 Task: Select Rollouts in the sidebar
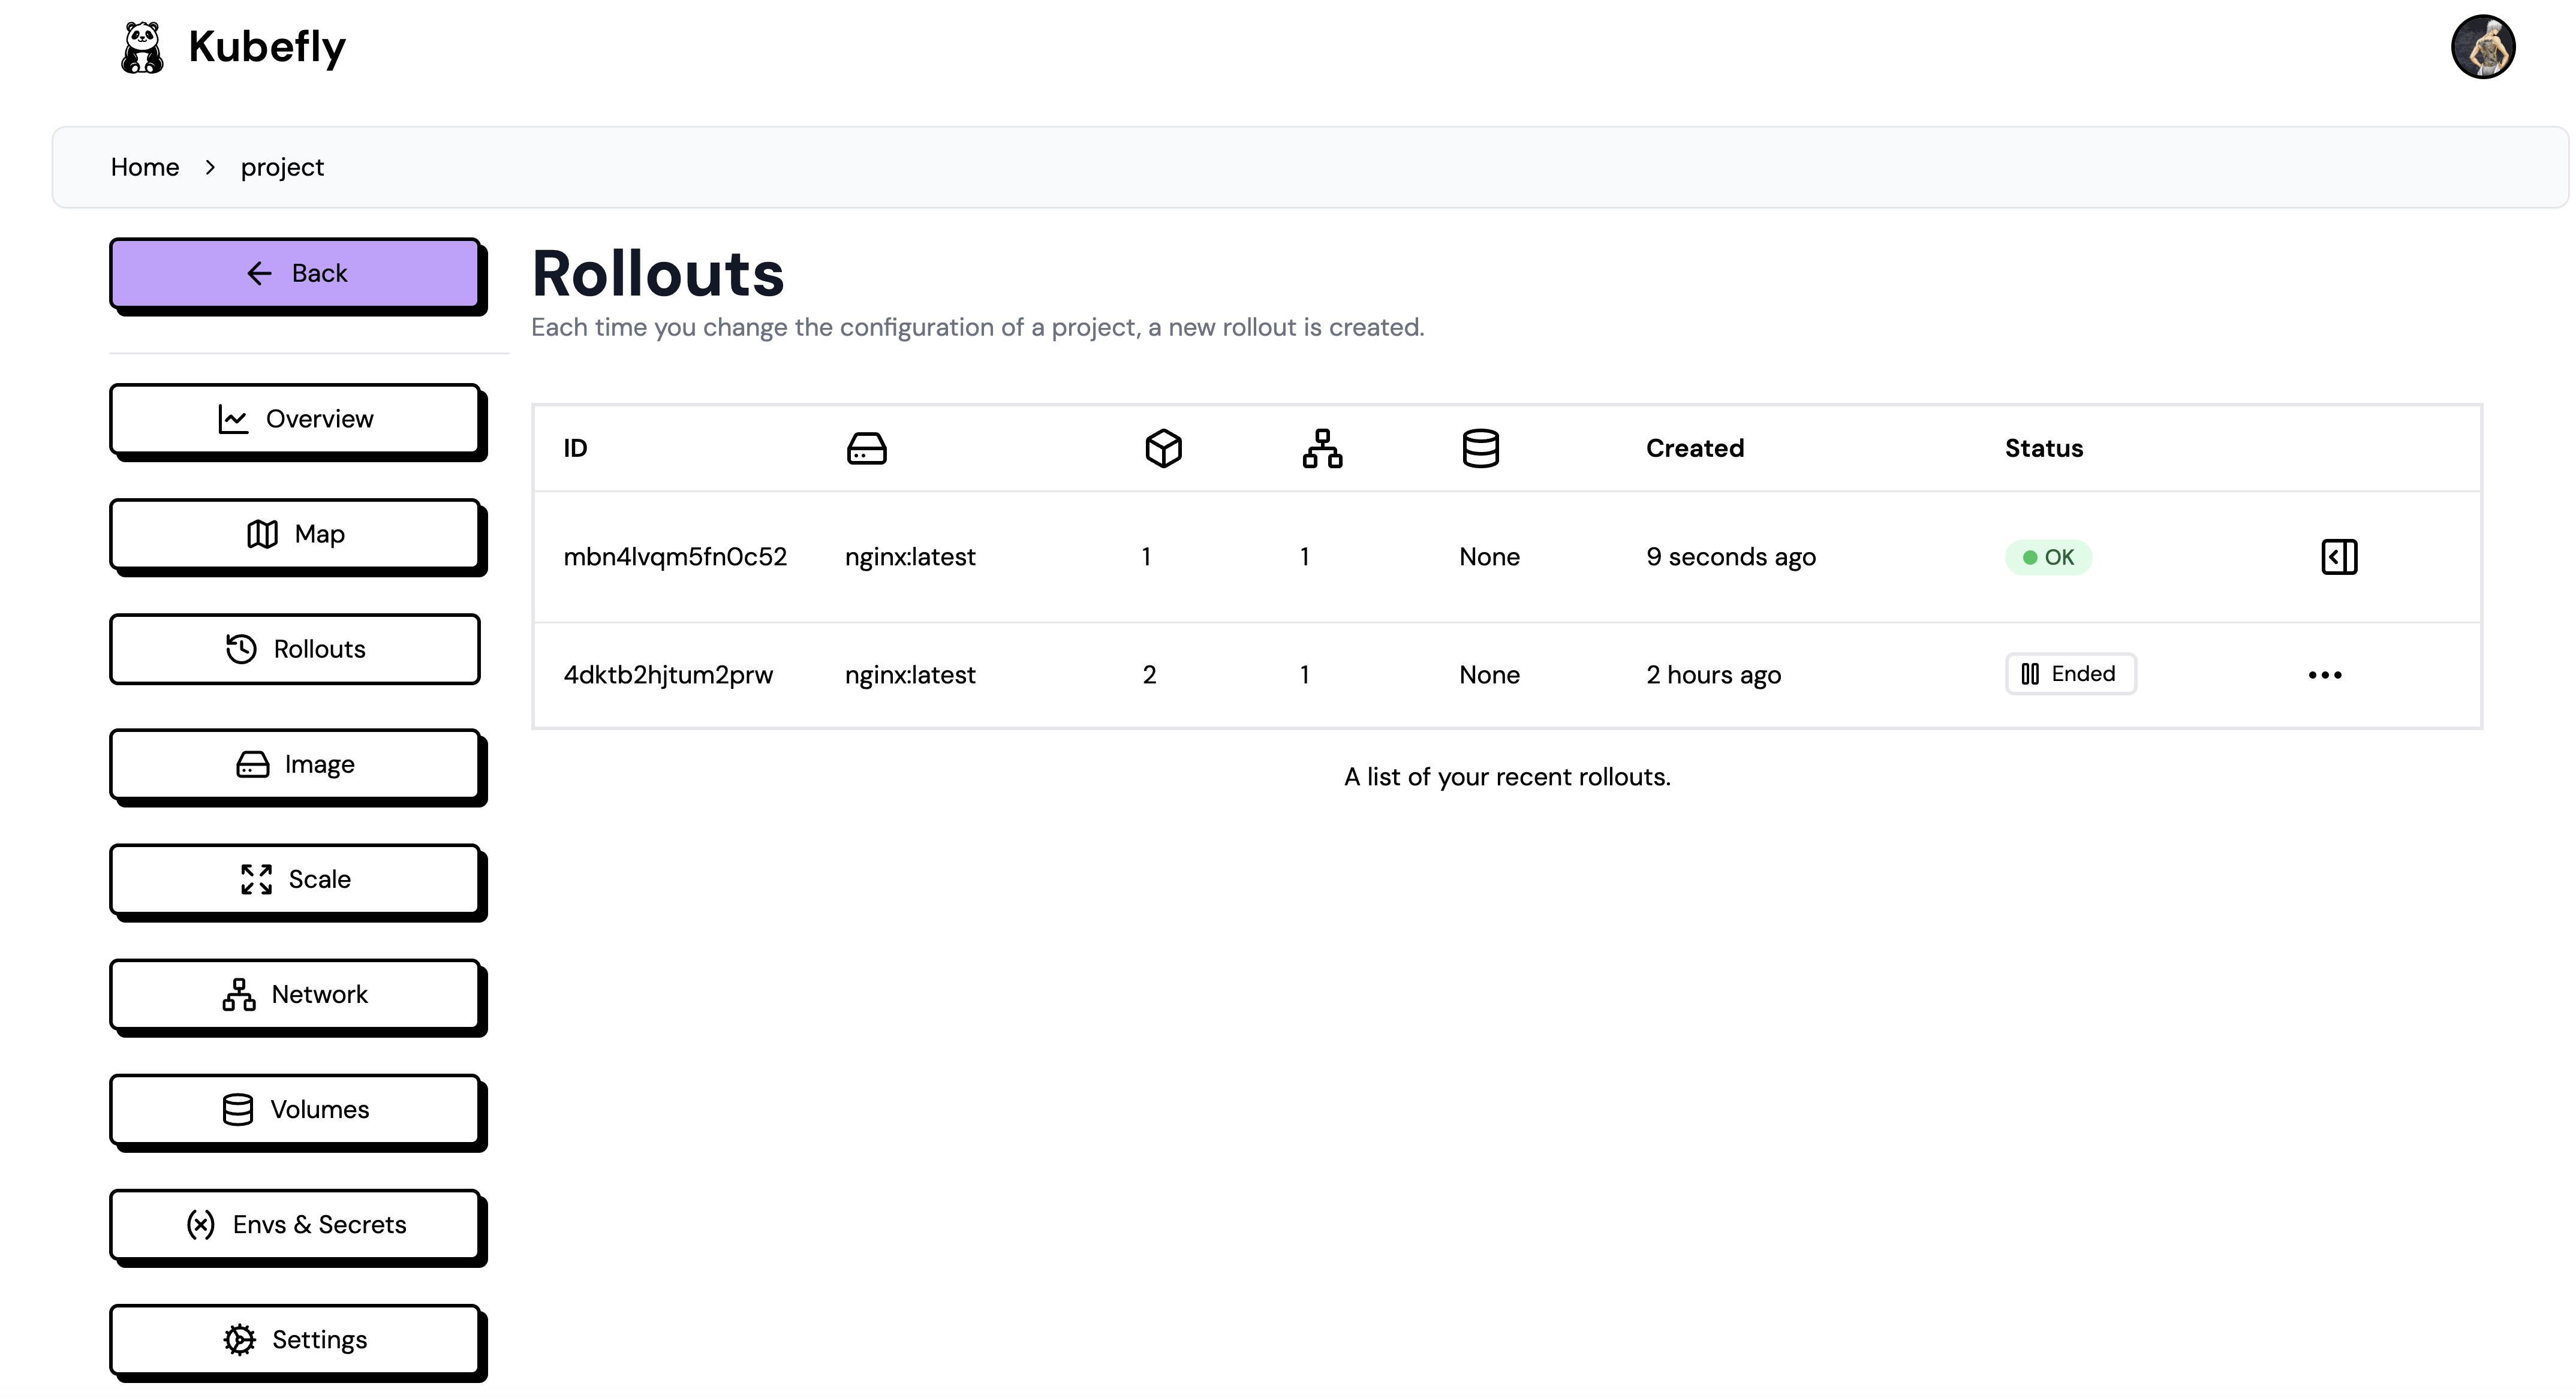pos(295,649)
